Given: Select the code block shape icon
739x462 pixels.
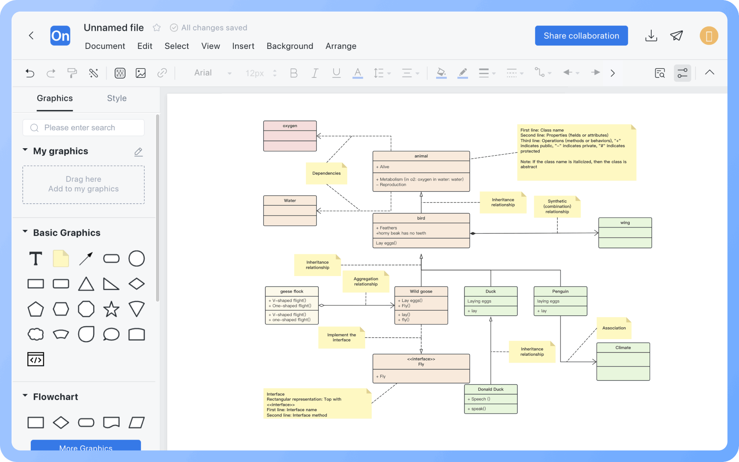Looking at the screenshot, I should pos(36,359).
